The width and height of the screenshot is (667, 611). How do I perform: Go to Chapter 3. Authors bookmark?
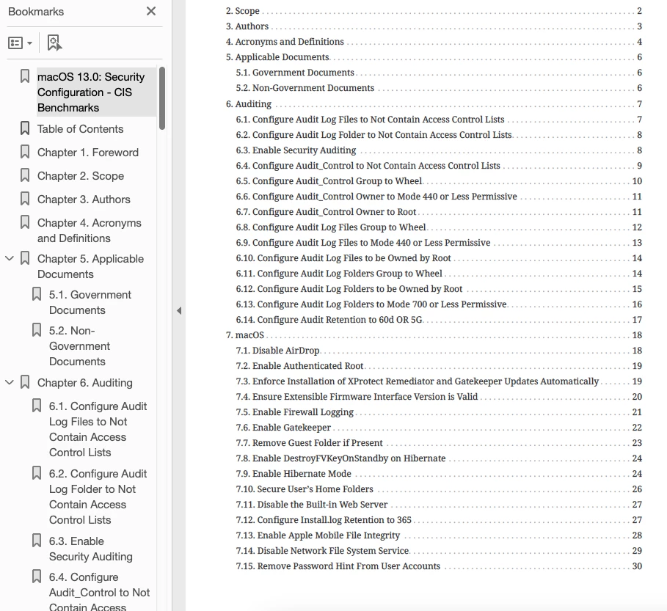coord(84,200)
